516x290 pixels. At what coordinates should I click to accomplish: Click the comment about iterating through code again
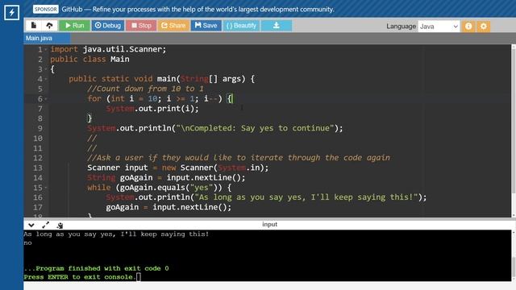pyautogui.click(x=239, y=158)
